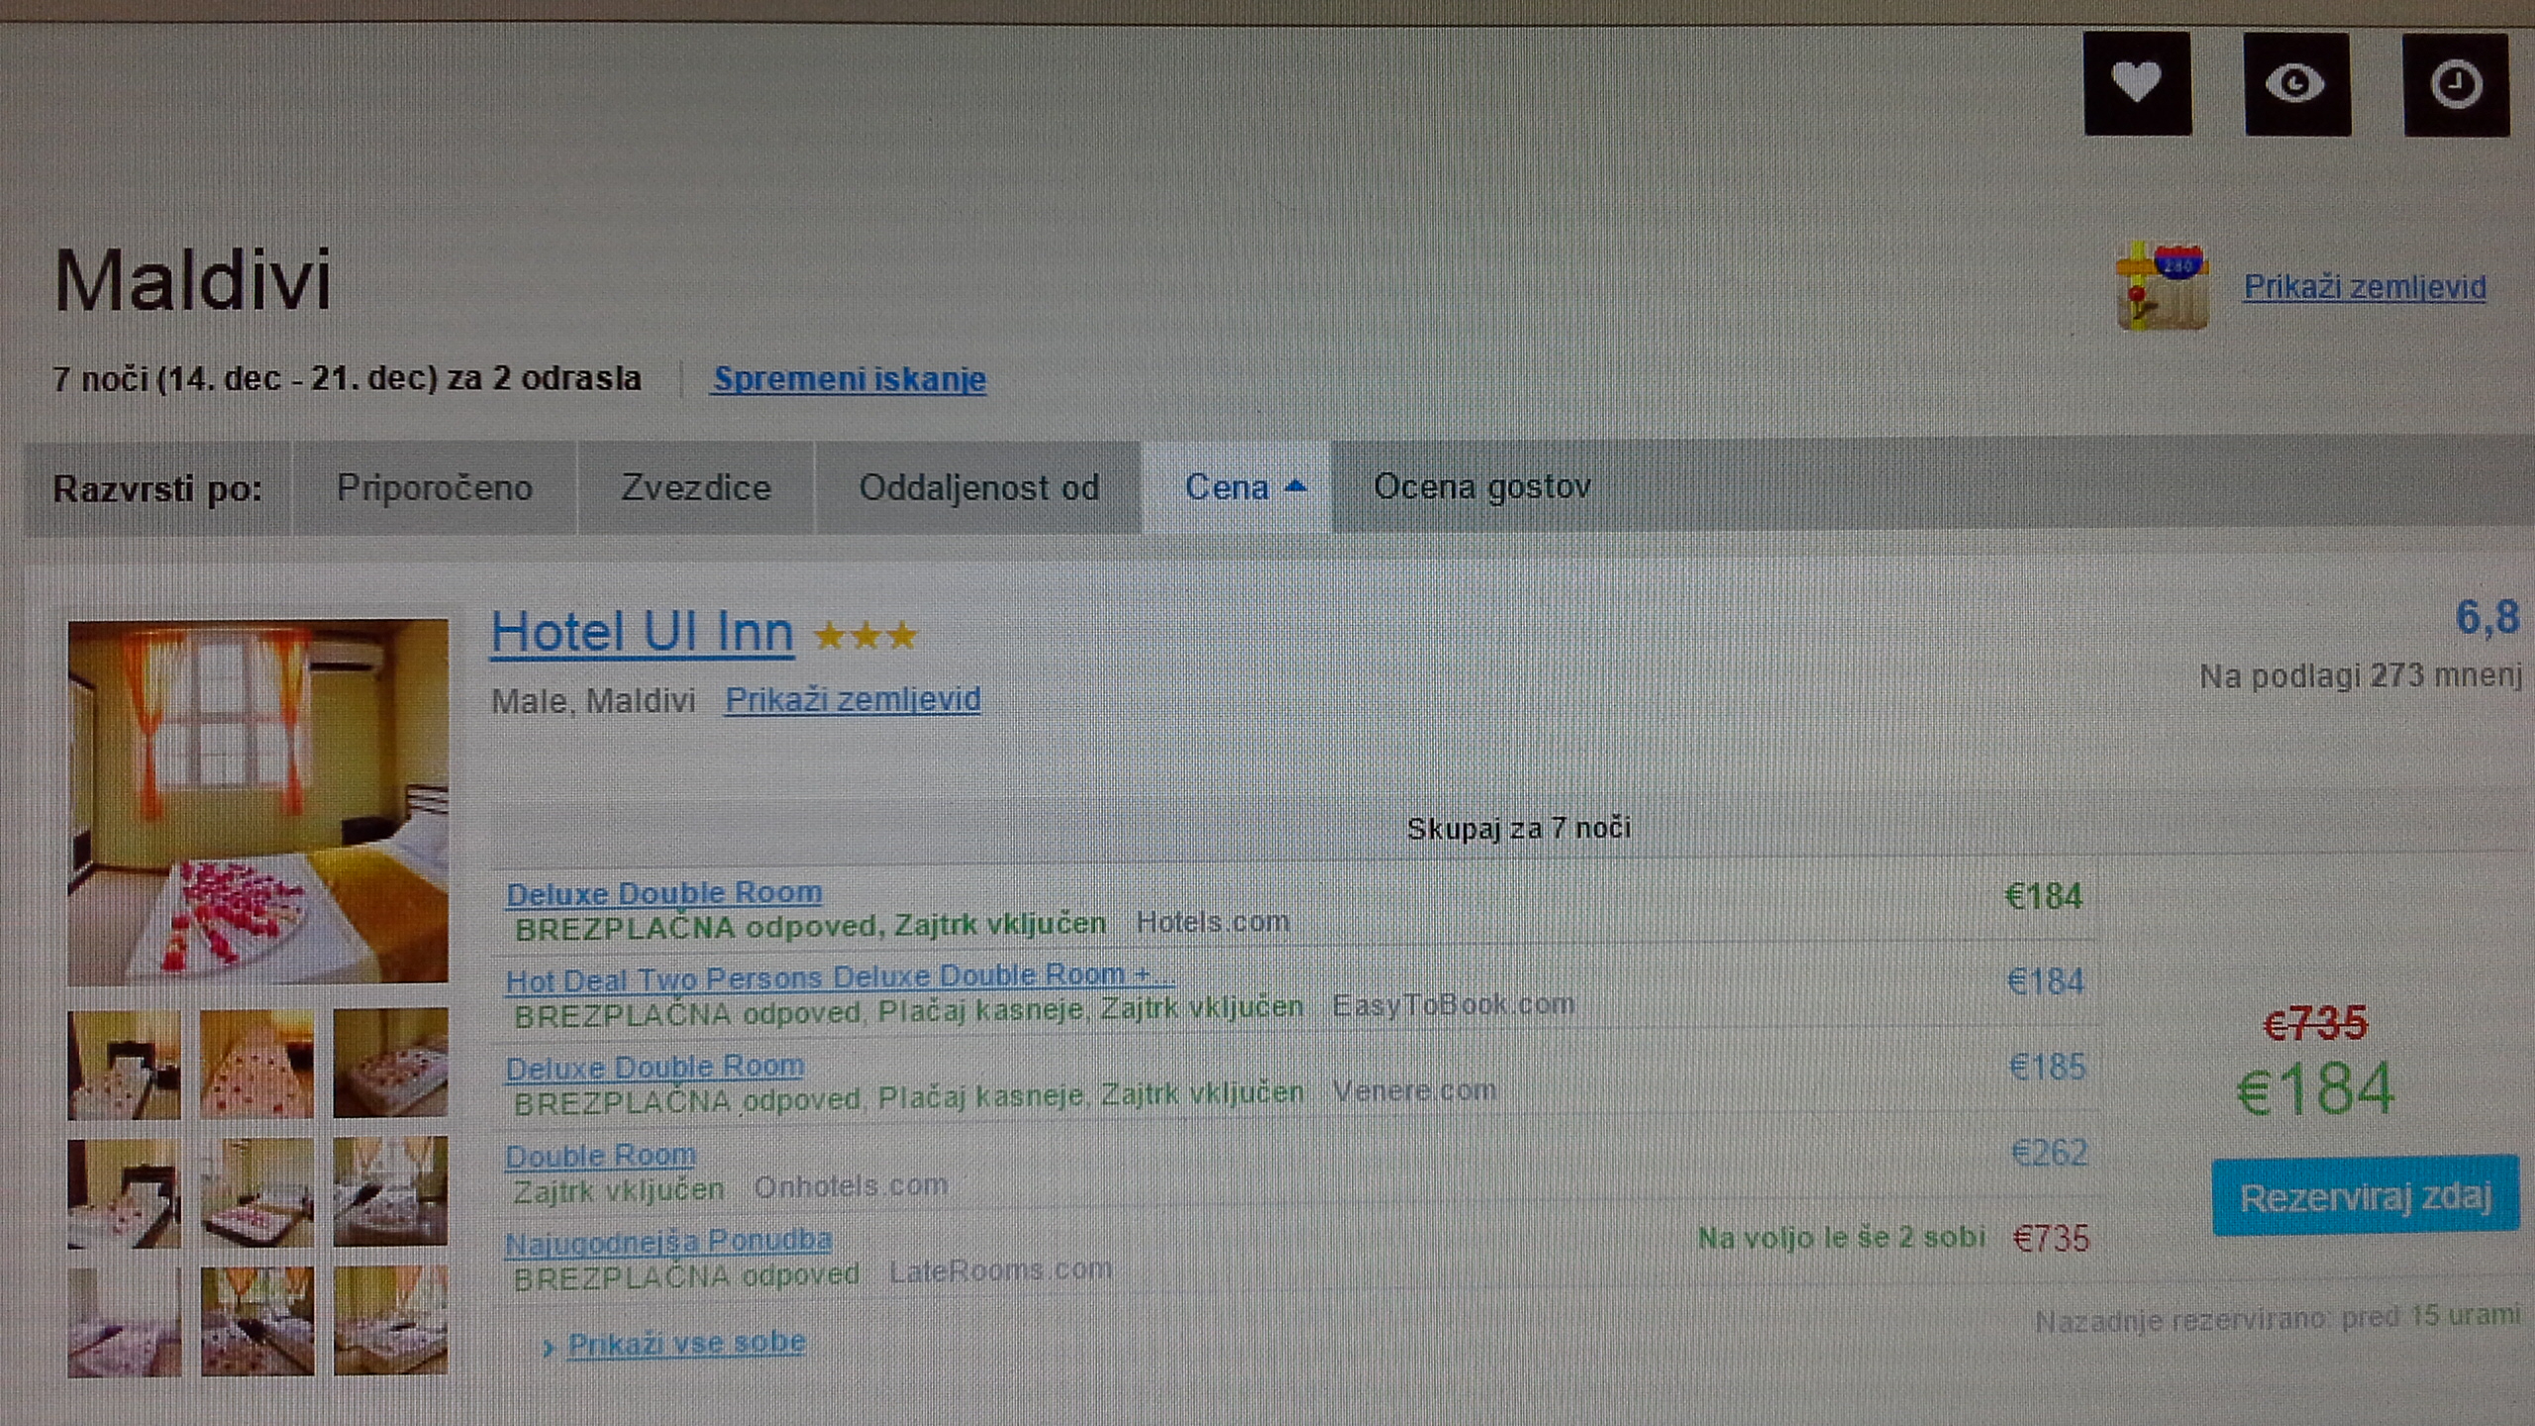Screen dimensions: 2535x1426
Task: Open Najugodnejša Ponudba offer link
Action: click(667, 1241)
